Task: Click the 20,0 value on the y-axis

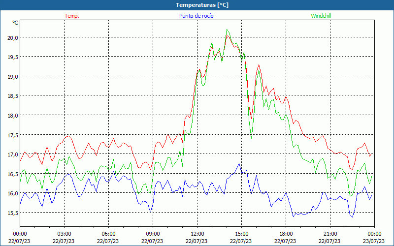Action: [13, 38]
